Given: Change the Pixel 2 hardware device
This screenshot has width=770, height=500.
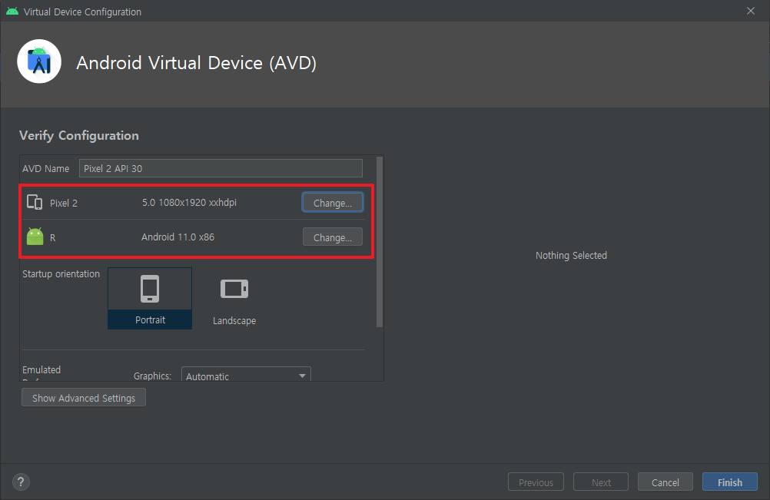Looking at the screenshot, I should [333, 203].
